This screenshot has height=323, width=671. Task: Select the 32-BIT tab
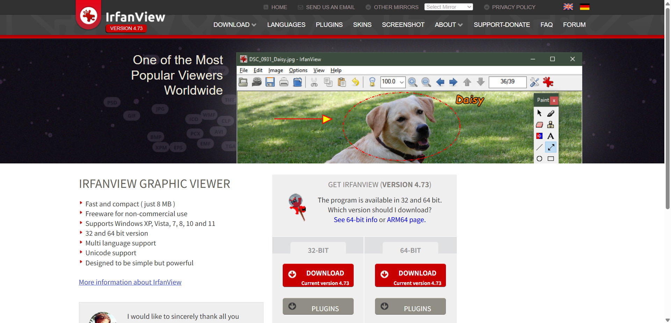(x=318, y=248)
